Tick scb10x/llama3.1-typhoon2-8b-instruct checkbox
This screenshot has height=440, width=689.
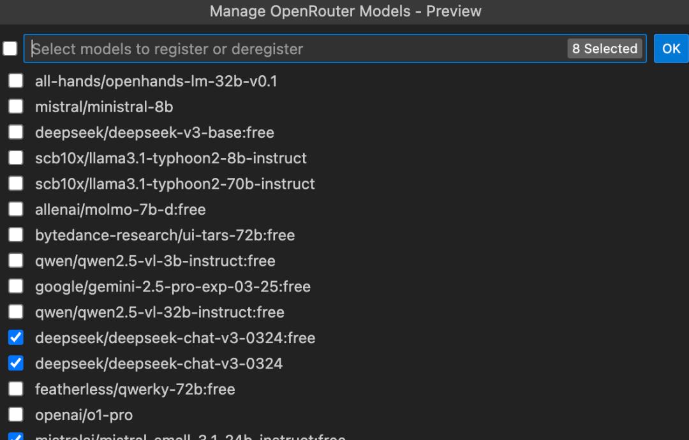tap(16, 158)
